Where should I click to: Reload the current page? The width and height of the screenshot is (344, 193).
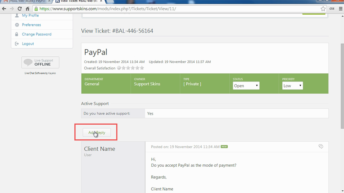[20, 8]
